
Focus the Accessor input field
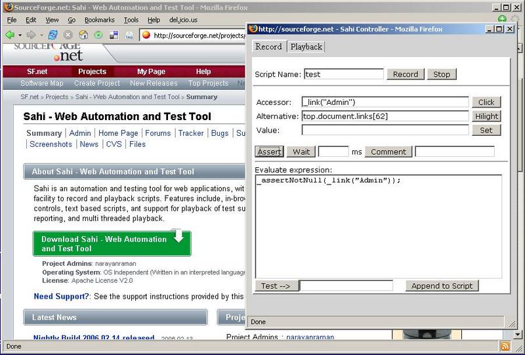(x=385, y=102)
